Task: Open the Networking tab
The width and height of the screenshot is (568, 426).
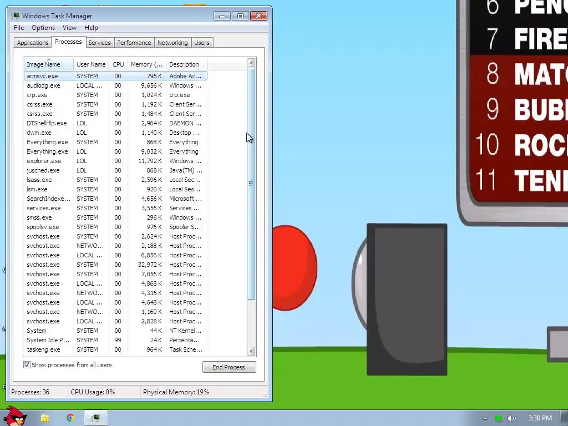Action: coord(173,42)
